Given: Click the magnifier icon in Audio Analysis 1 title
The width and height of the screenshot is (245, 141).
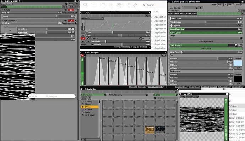Looking at the screenshot, I should pyautogui.click(x=81, y=53).
